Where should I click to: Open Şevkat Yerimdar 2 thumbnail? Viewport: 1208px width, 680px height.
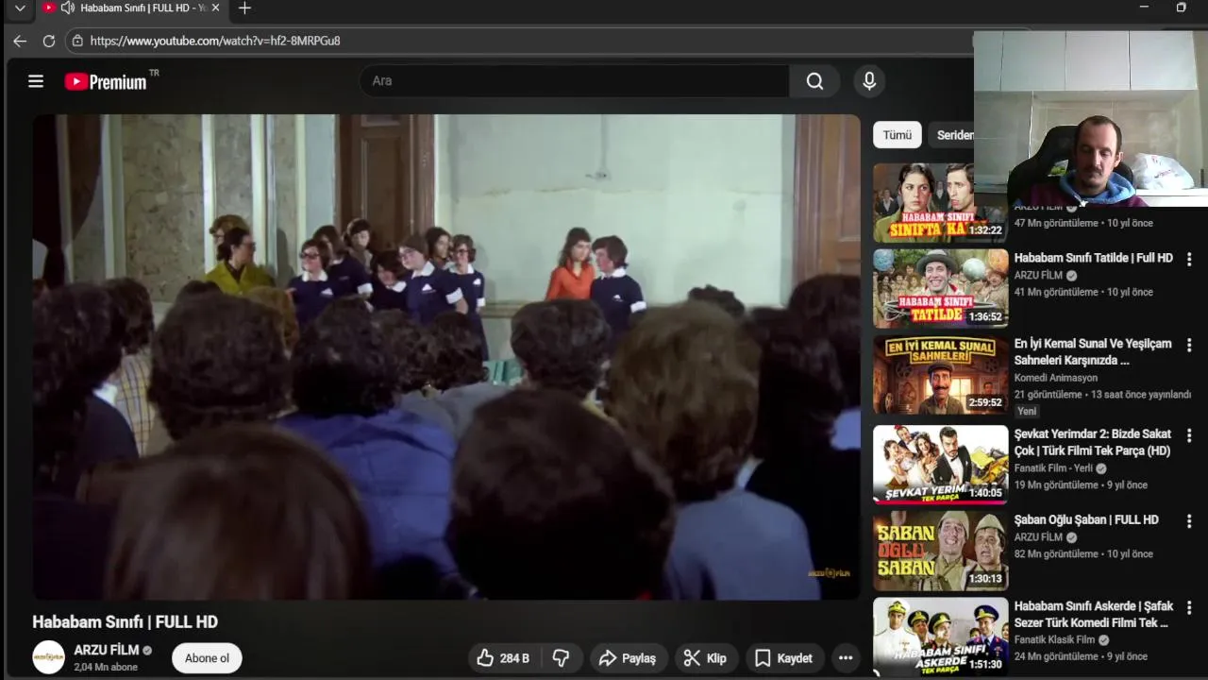click(940, 464)
